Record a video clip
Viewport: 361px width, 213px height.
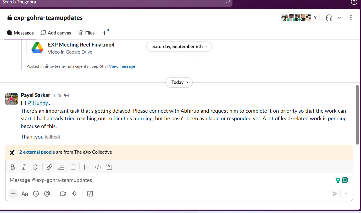(x=63, y=194)
